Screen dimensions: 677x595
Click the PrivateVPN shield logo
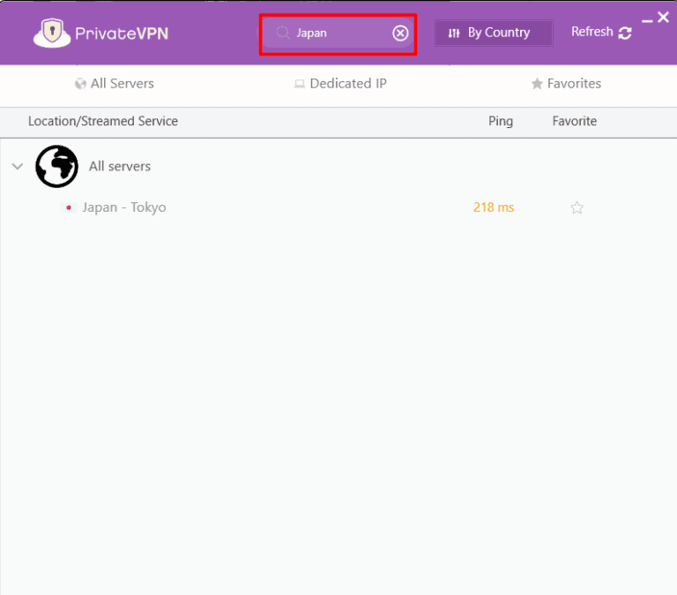click(52, 33)
